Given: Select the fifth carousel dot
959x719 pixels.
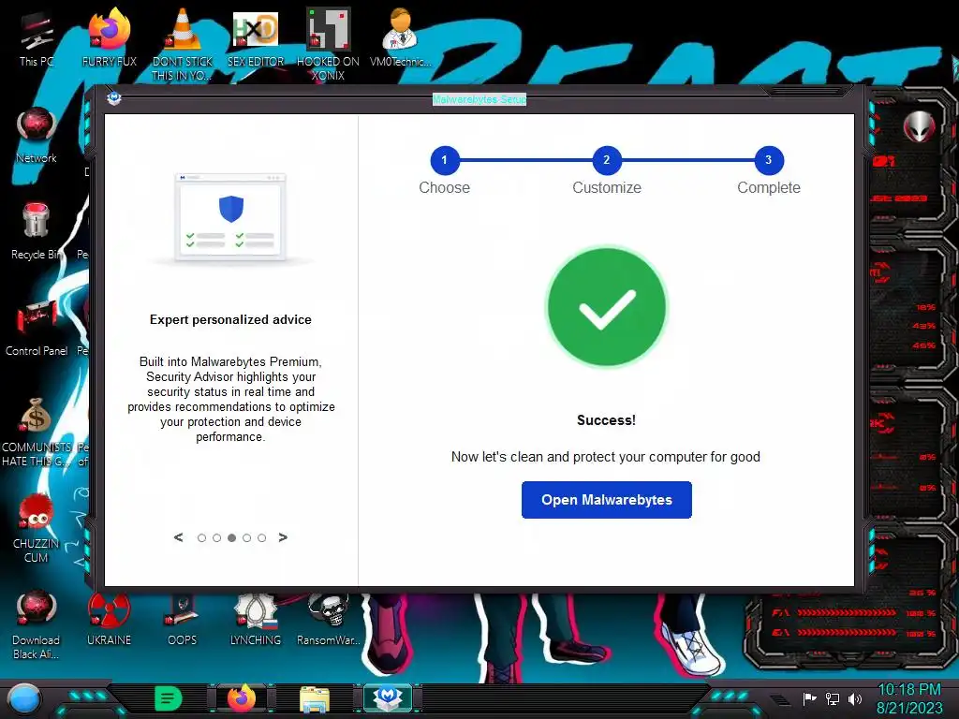Looking at the screenshot, I should (262, 538).
